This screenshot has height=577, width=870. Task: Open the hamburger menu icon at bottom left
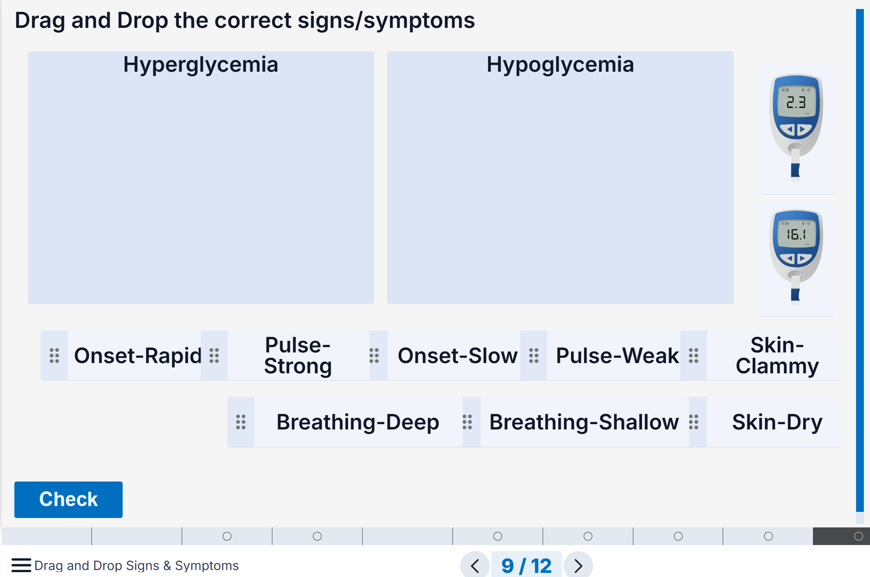pyautogui.click(x=21, y=565)
